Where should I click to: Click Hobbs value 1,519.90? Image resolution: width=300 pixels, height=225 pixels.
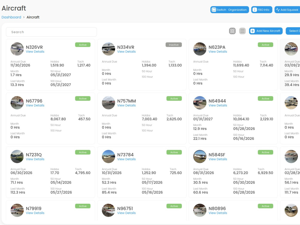[x=57, y=65]
